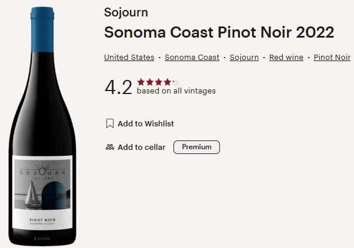Viewport: 354px width, 248px height.
Task: Click the third red rating star
Action: 159,82
